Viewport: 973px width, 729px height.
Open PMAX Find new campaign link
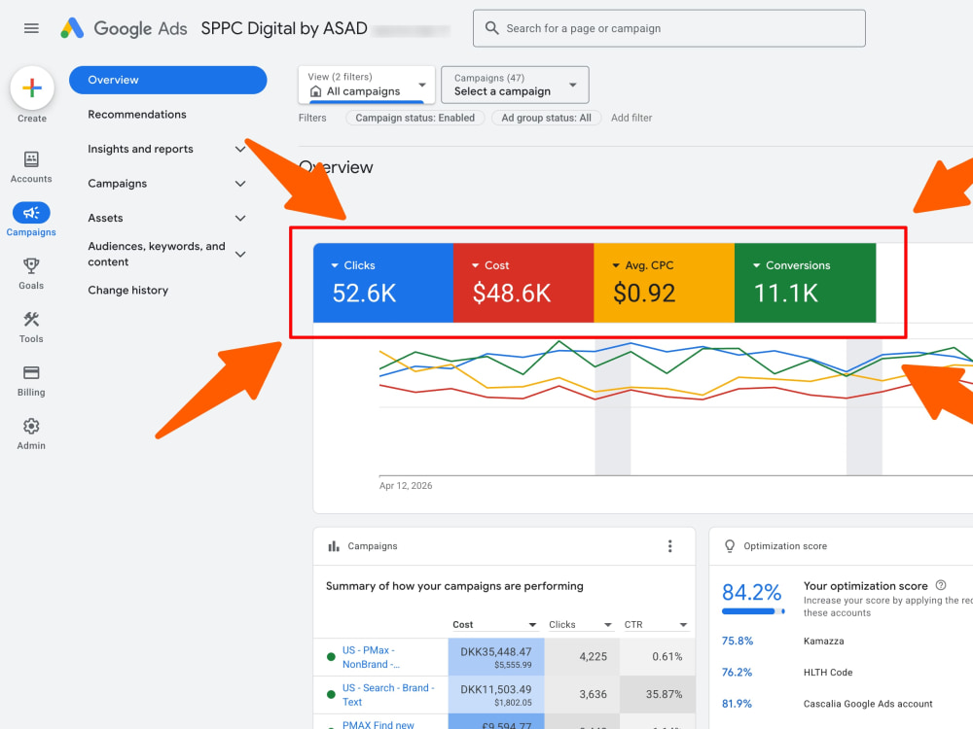tap(378, 724)
